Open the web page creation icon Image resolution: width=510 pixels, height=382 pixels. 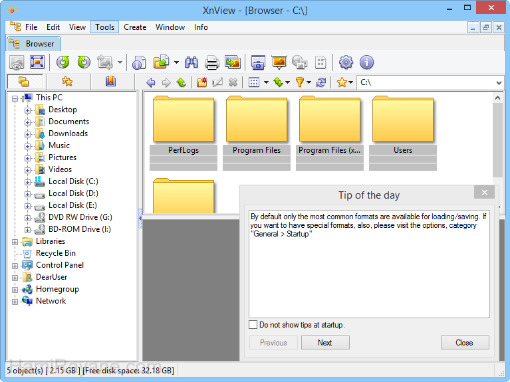[x=300, y=62]
